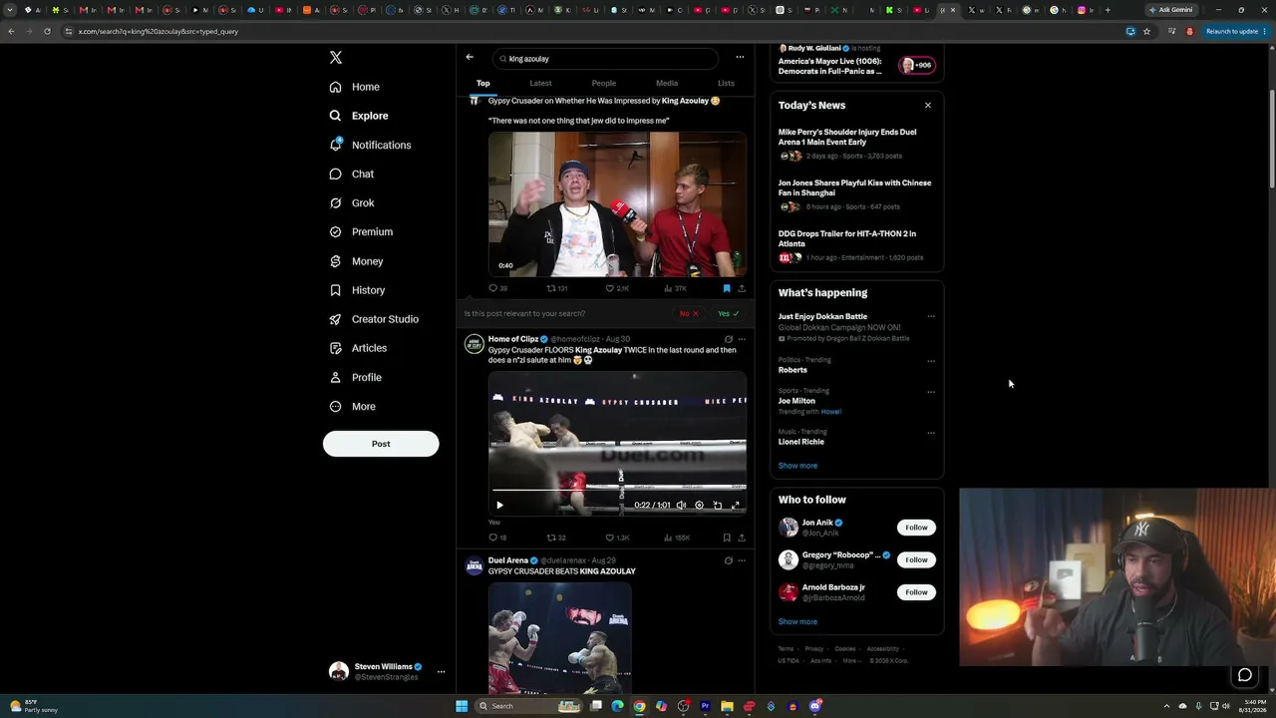The height and width of the screenshot is (718, 1276).
Task: Open more options for Joe Milton trend
Action: pos(931,392)
